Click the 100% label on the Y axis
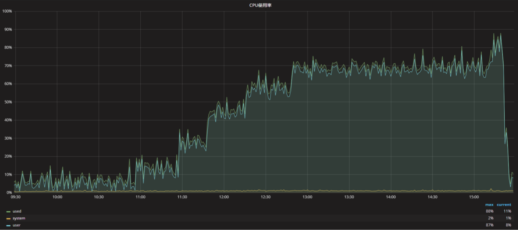 pos(7,11)
